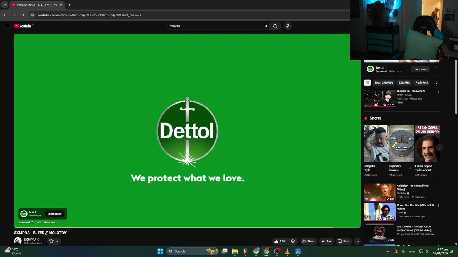Open the sponsored info icon in ad overlay
Screen dimensions: 458x257
[x=32, y=222]
